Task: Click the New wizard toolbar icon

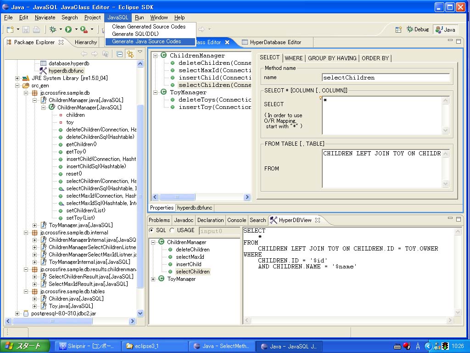Action: (x=10, y=29)
